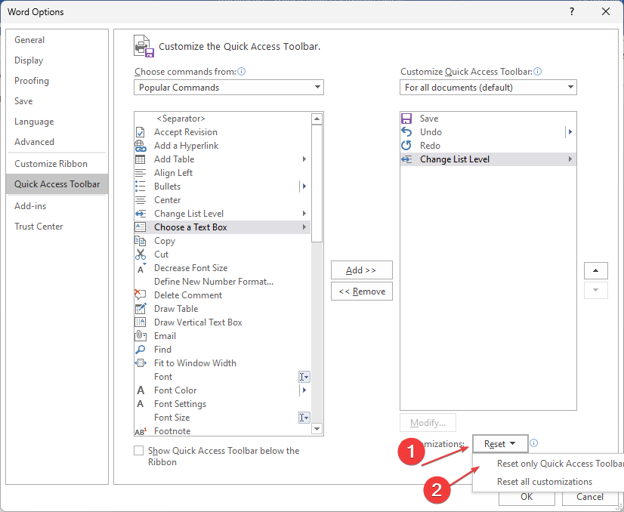This screenshot has width=624, height=512.
Task: Select Define New Number Format... command
Action: coord(222,282)
